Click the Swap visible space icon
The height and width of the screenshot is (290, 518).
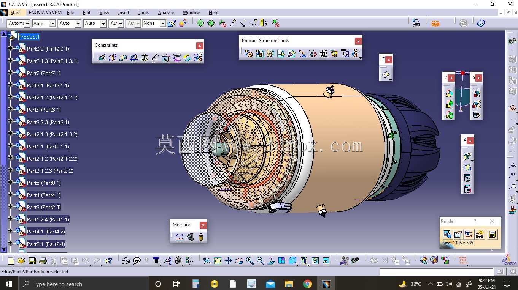326,261
